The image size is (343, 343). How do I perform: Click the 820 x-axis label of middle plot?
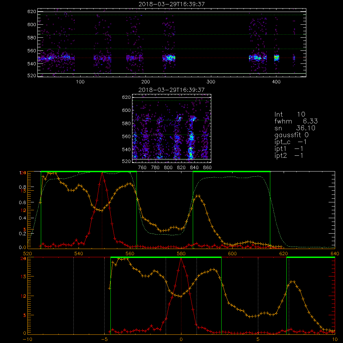point(181,167)
